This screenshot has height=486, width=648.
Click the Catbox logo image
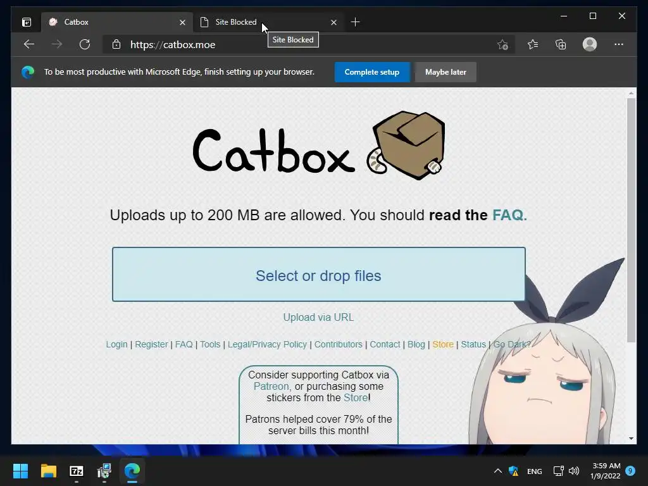click(x=319, y=146)
